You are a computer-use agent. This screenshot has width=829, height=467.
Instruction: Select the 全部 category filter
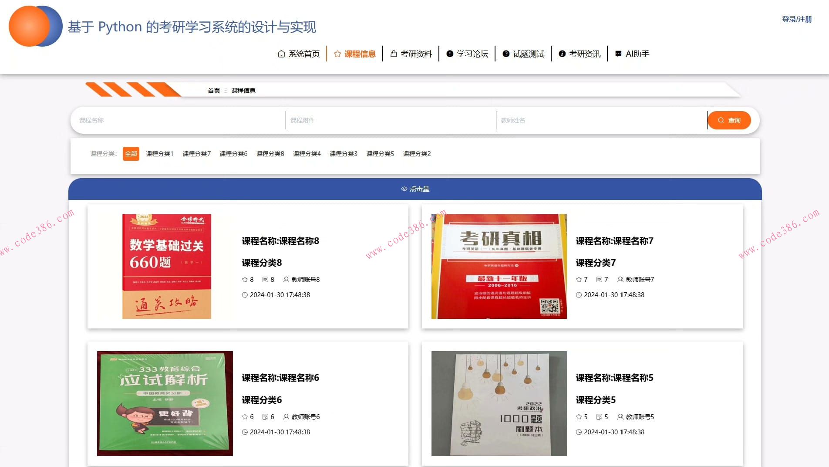131,154
